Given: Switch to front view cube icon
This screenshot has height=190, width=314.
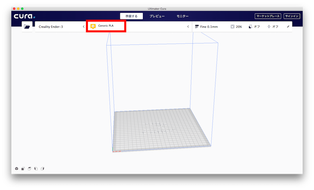Looking at the screenshot, I should pyautogui.click(x=23, y=169).
